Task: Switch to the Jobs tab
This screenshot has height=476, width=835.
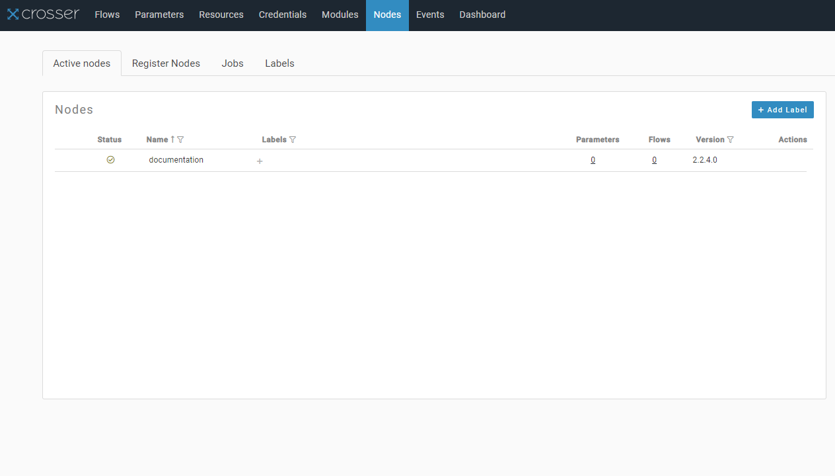Action: click(233, 63)
